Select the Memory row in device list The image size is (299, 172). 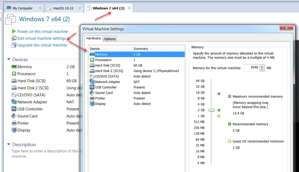137,54
